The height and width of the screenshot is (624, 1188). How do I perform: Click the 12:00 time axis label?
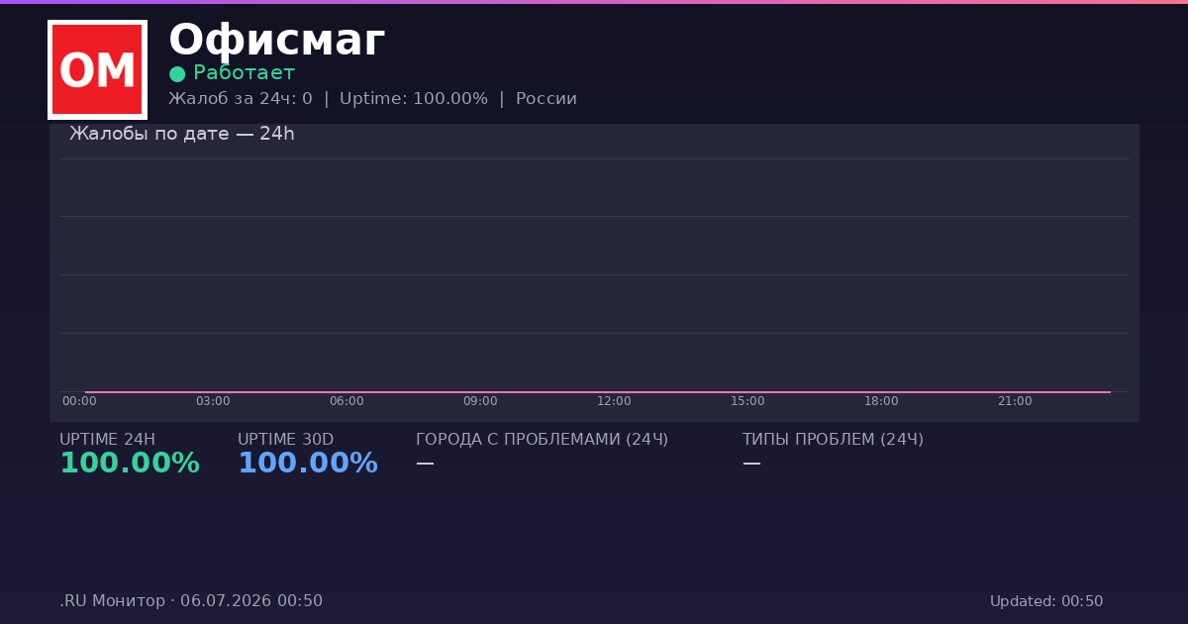614,401
